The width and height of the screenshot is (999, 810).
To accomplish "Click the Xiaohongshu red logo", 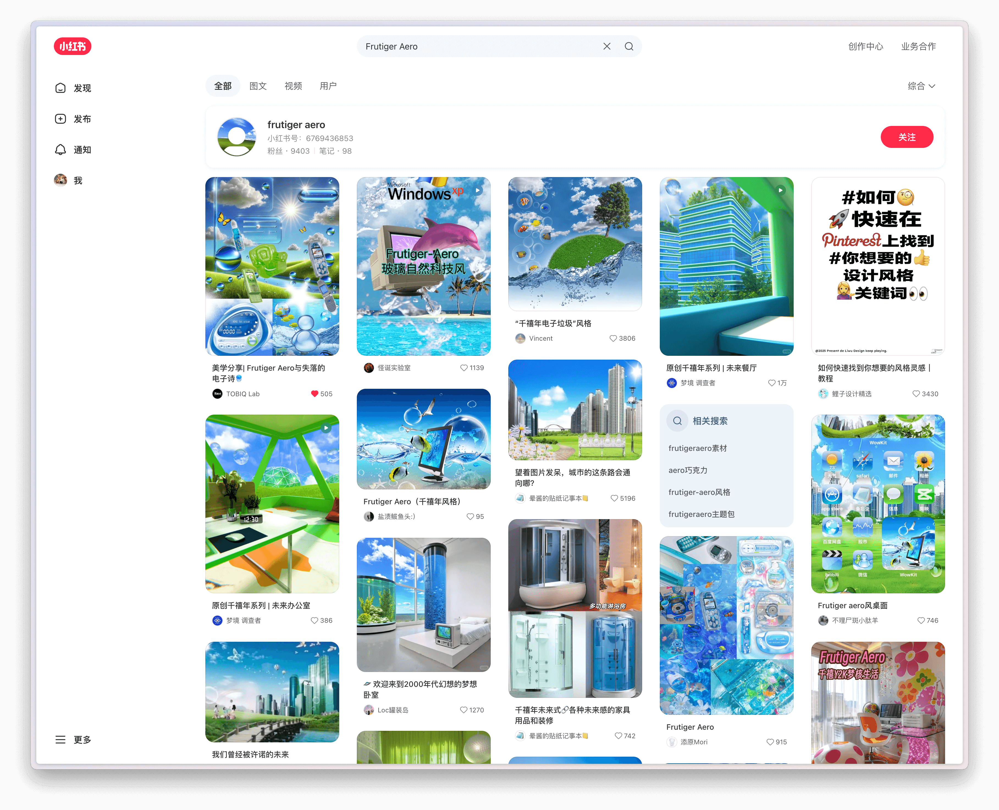I will tap(72, 46).
